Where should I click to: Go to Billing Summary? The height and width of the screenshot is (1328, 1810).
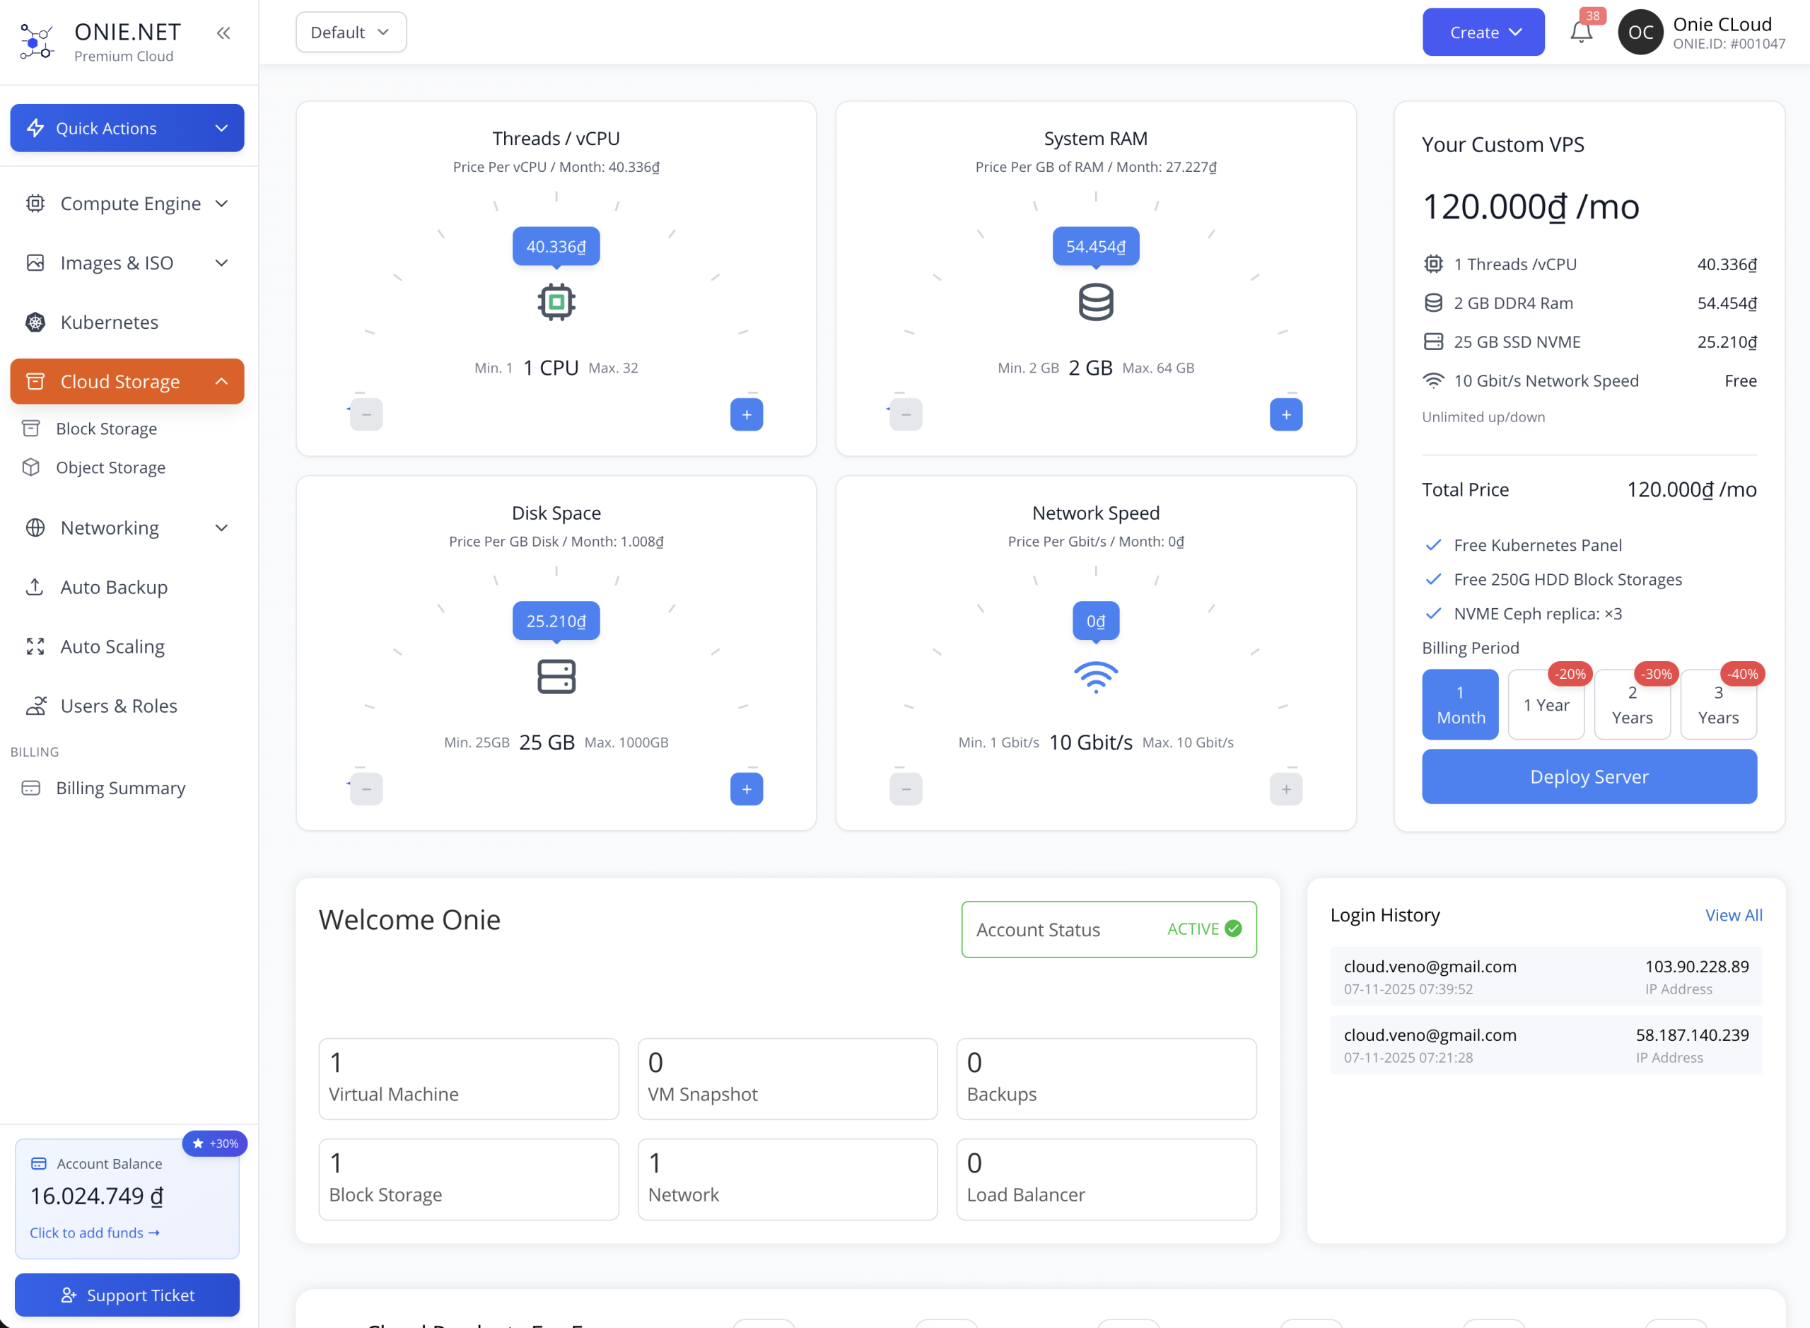(121, 788)
